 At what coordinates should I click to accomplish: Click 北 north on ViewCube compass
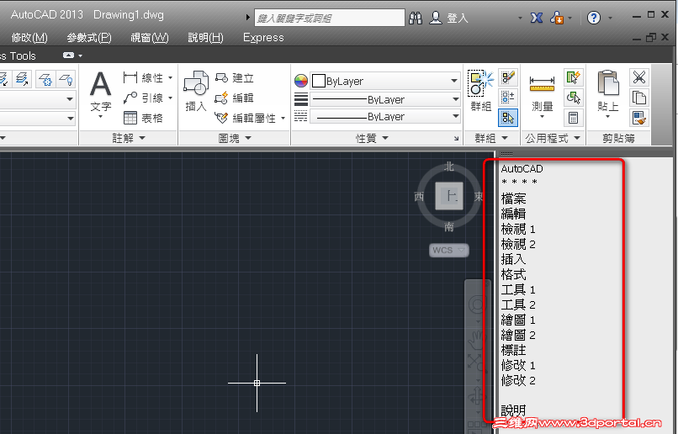tap(449, 167)
